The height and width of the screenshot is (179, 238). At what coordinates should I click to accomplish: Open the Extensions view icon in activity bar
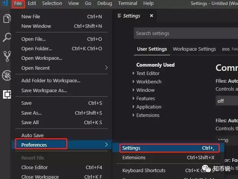tap(7, 94)
